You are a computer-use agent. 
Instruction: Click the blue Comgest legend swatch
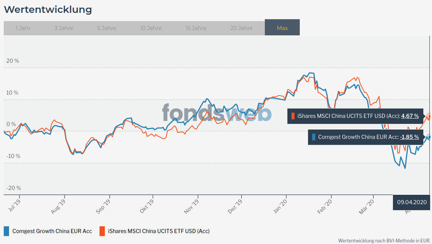pos(6,231)
